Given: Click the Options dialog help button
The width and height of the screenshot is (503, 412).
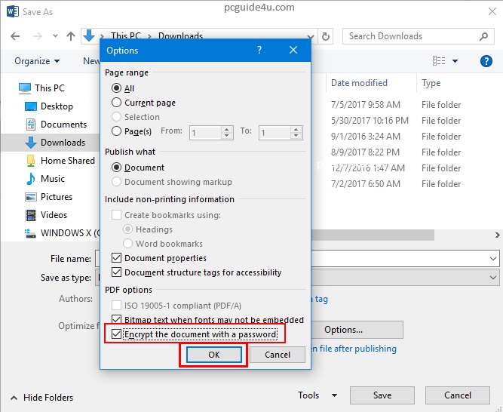Looking at the screenshot, I should (259, 51).
